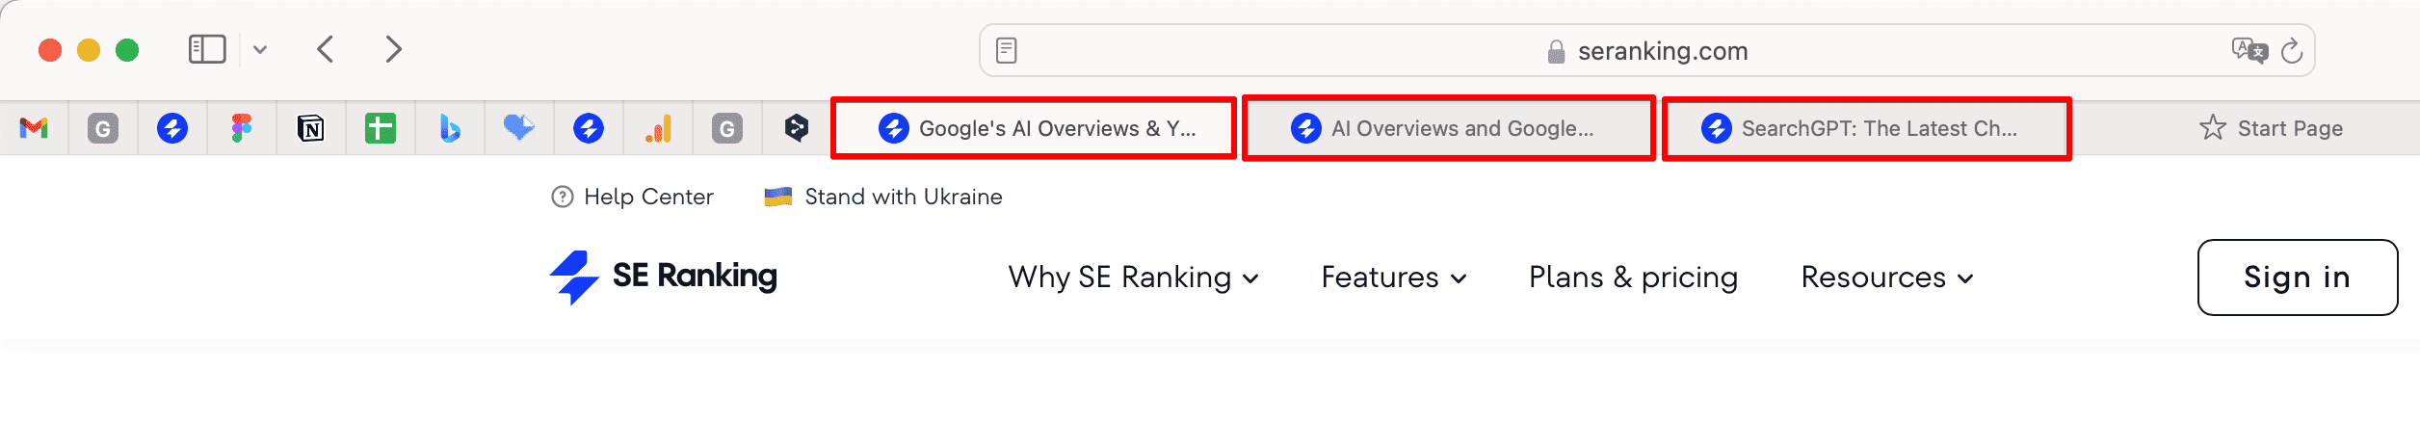Switch to Google's AI Overviews tab
The width and height of the screenshot is (2420, 423).
point(1034,128)
